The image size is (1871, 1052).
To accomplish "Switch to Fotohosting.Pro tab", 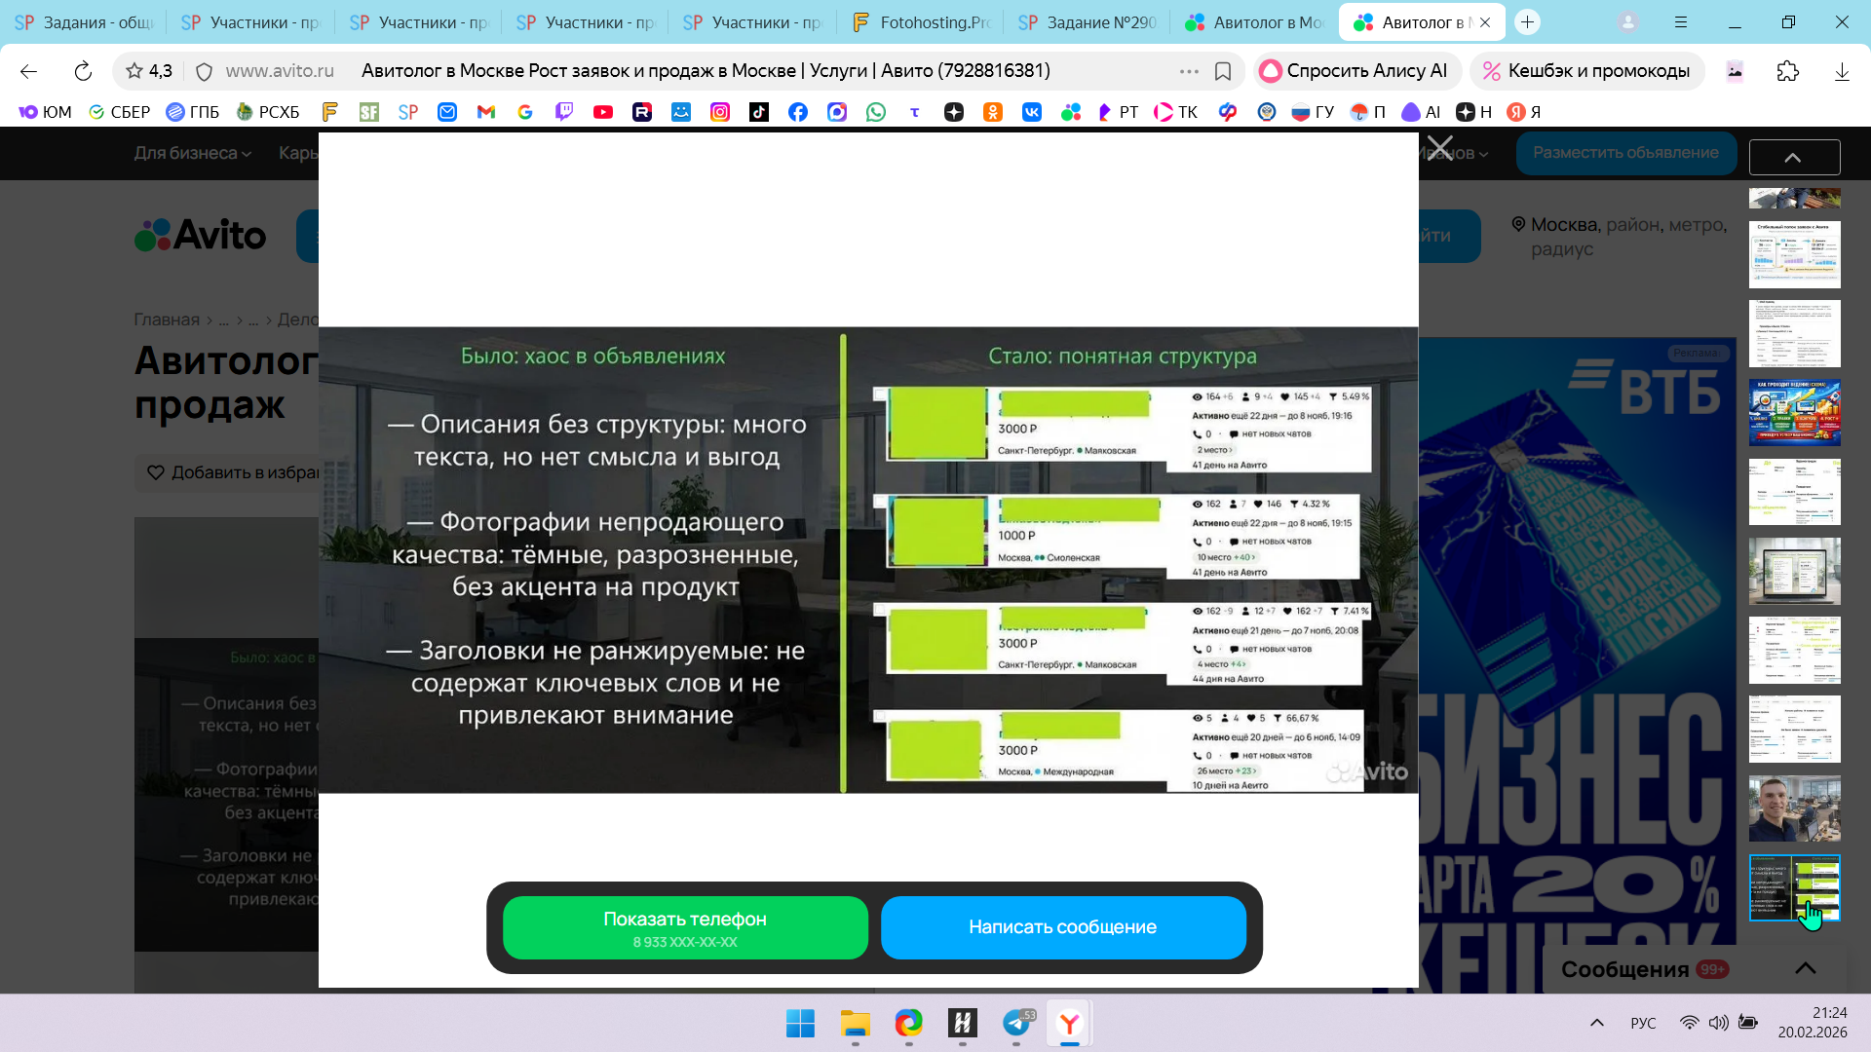I will coord(921,22).
